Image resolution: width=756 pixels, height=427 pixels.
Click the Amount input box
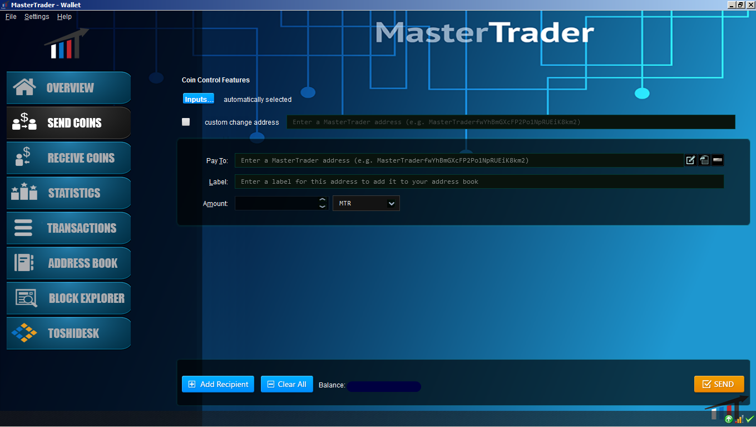pos(276,203)
